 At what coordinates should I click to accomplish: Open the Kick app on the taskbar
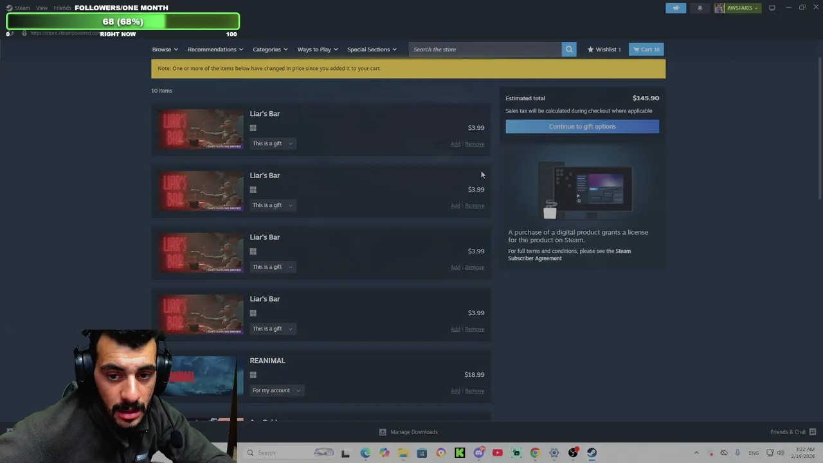click(x=460, y=453)
